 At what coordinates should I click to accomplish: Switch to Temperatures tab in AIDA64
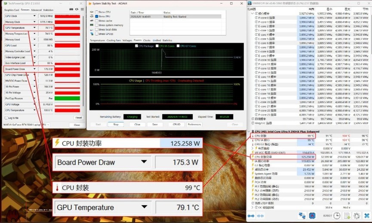[x=97, y=40]
